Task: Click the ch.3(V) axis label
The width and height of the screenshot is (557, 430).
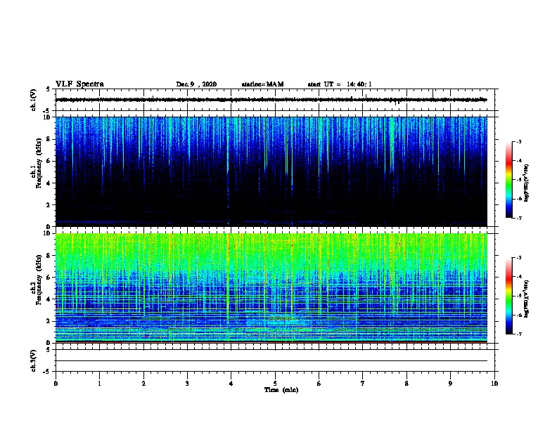Action: click(x=34, y=360)
